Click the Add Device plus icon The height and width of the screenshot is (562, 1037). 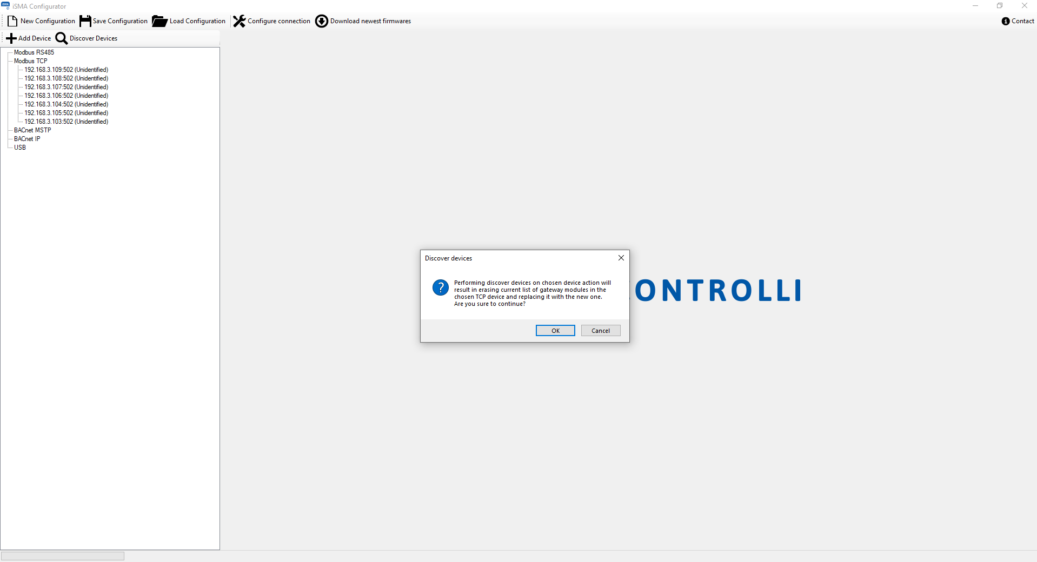pyautogui.click(x=11, y=38)
